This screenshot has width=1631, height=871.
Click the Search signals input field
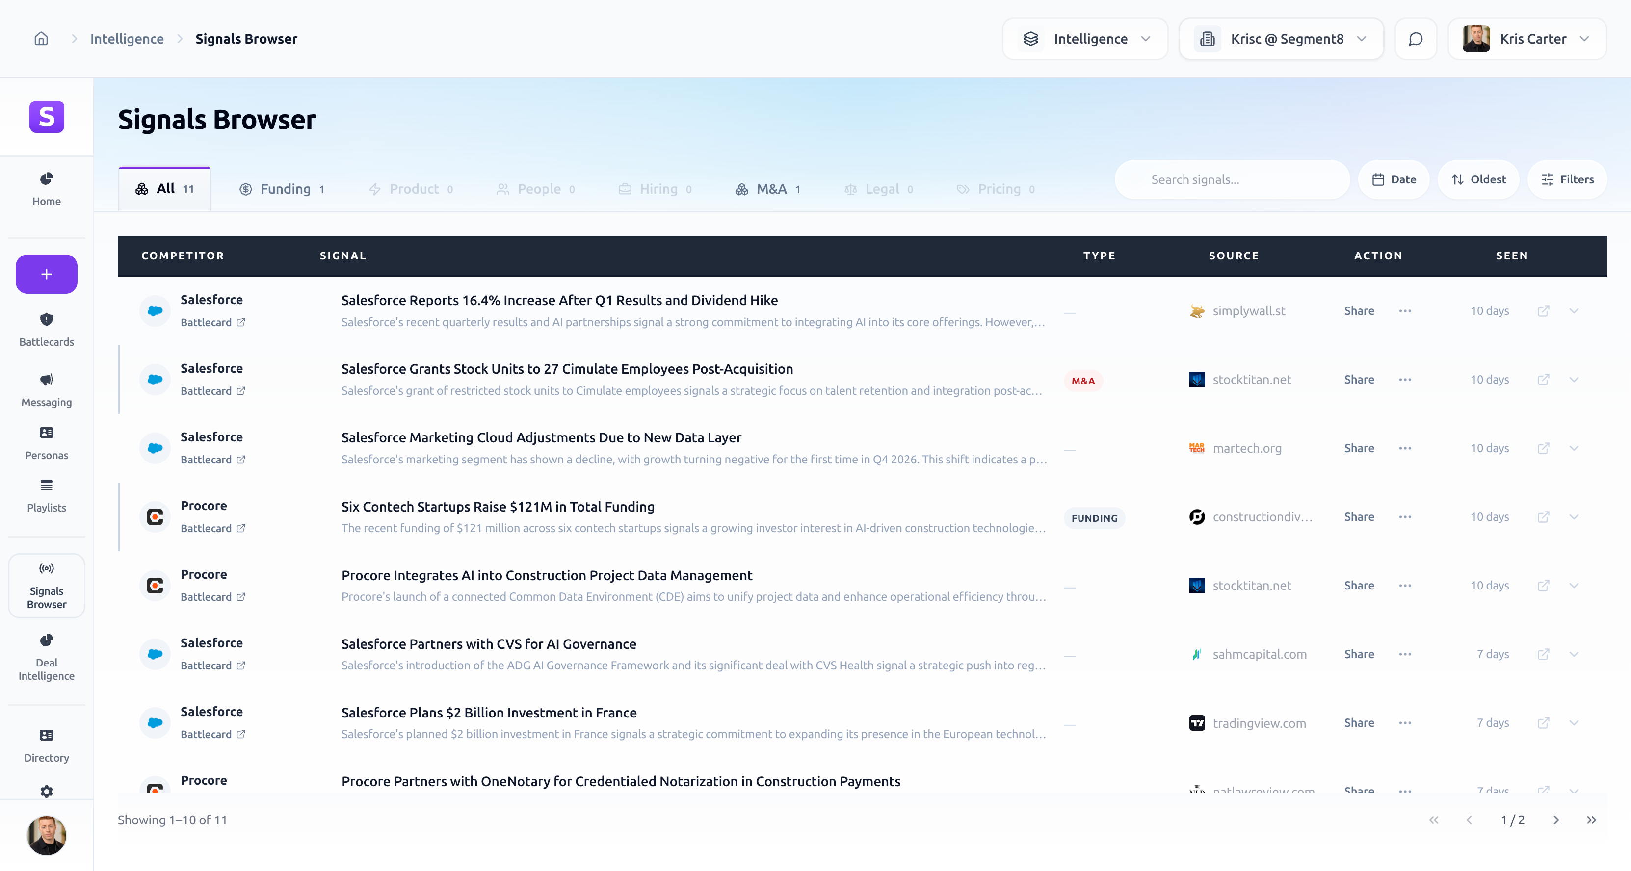1232,180
